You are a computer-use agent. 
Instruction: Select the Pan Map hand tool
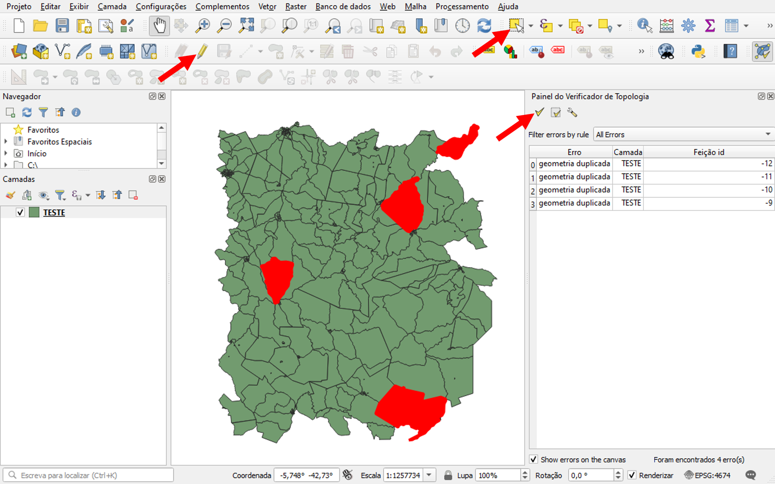(x=159, y=26)
